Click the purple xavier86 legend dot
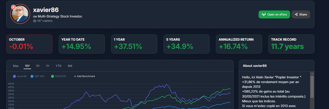The image size is (329, 109). coord(14,76)
